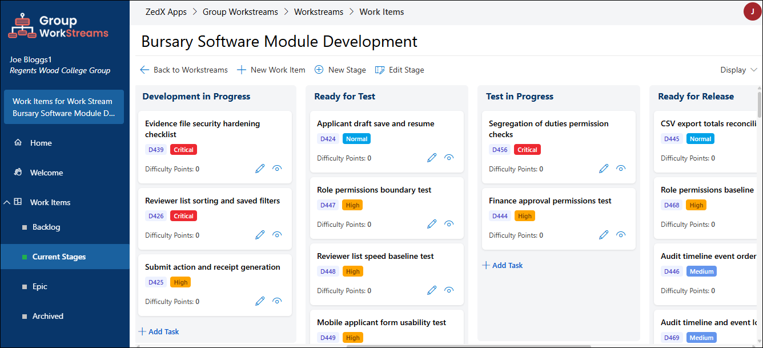Click the Work Items board icon
The image size is (763, 348).
[x=18, y=202]
